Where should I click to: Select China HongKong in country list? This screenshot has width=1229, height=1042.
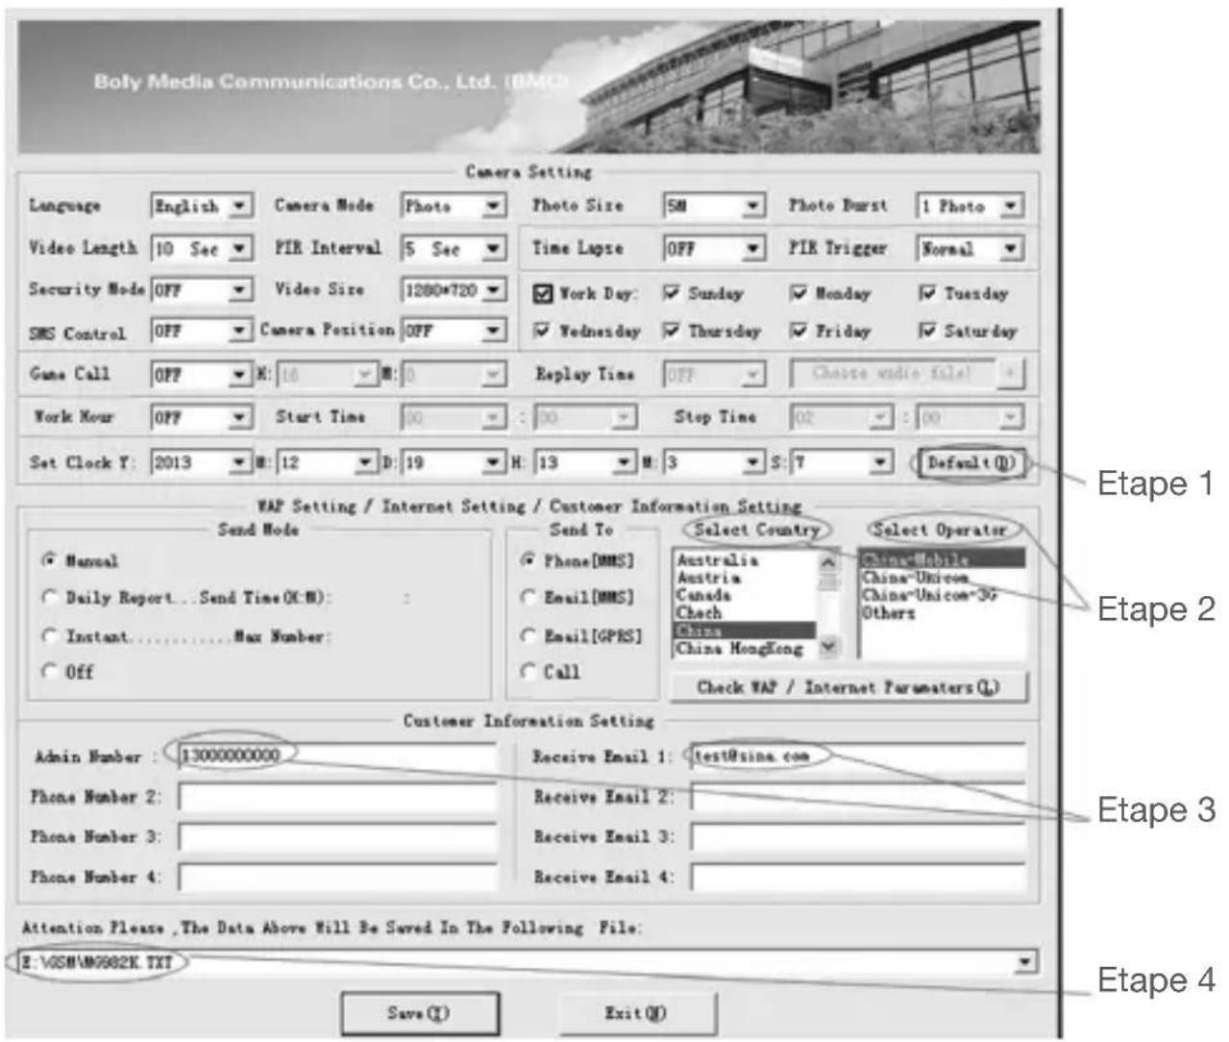pos(745,649)
